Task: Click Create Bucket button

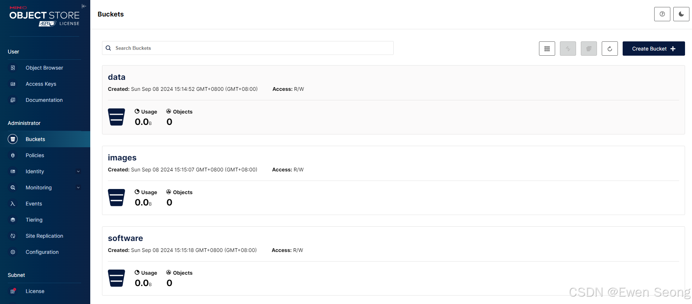Action: tap(654, 48)
